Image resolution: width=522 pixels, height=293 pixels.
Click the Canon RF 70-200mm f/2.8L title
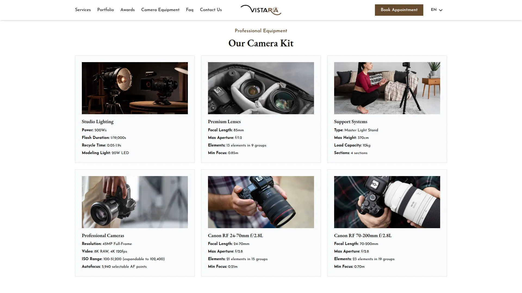(x=363, y=235)
